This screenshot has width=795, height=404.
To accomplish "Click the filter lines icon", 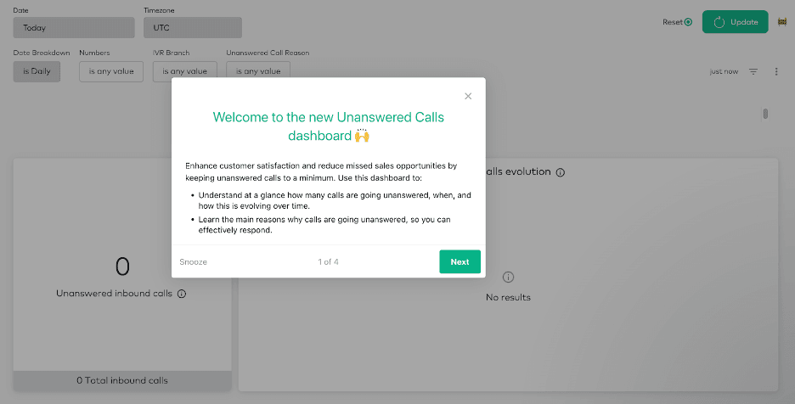I will [x=753, y=71].
